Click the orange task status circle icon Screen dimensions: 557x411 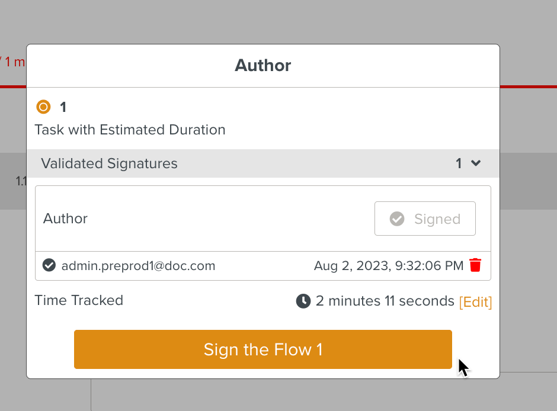click(43, 107)
